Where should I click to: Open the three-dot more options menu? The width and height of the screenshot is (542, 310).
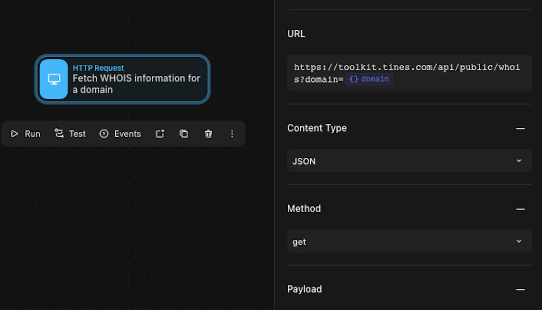point(232,134)
